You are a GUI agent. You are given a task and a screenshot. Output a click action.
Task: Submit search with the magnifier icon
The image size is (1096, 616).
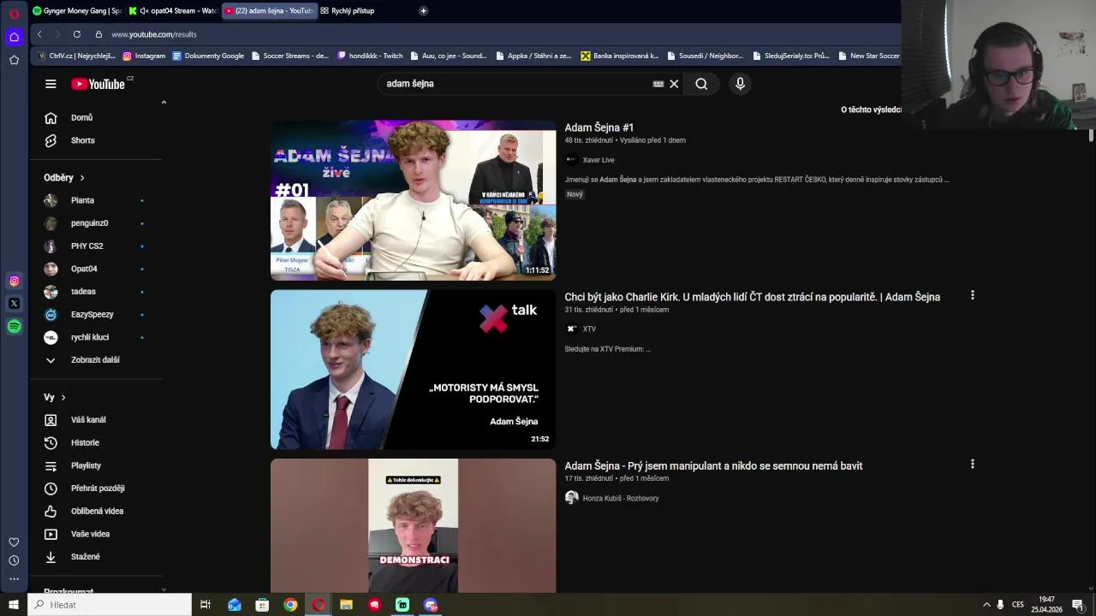701,84
